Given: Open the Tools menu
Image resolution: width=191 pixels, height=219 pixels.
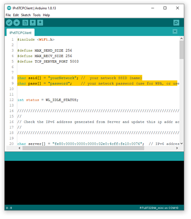Looking at the screenshot, I should point(37,15).
